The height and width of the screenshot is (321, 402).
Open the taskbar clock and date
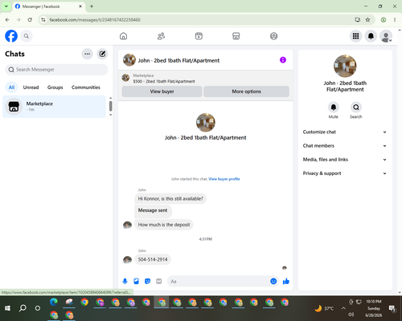coord(374,308)
